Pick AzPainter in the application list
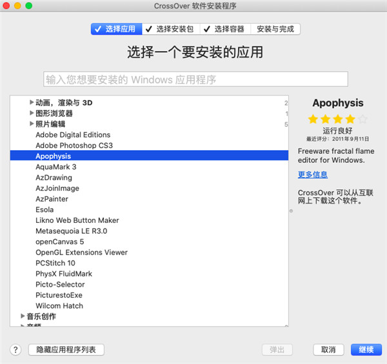Viewport: 387px width, 364px height. click(149, 199)
